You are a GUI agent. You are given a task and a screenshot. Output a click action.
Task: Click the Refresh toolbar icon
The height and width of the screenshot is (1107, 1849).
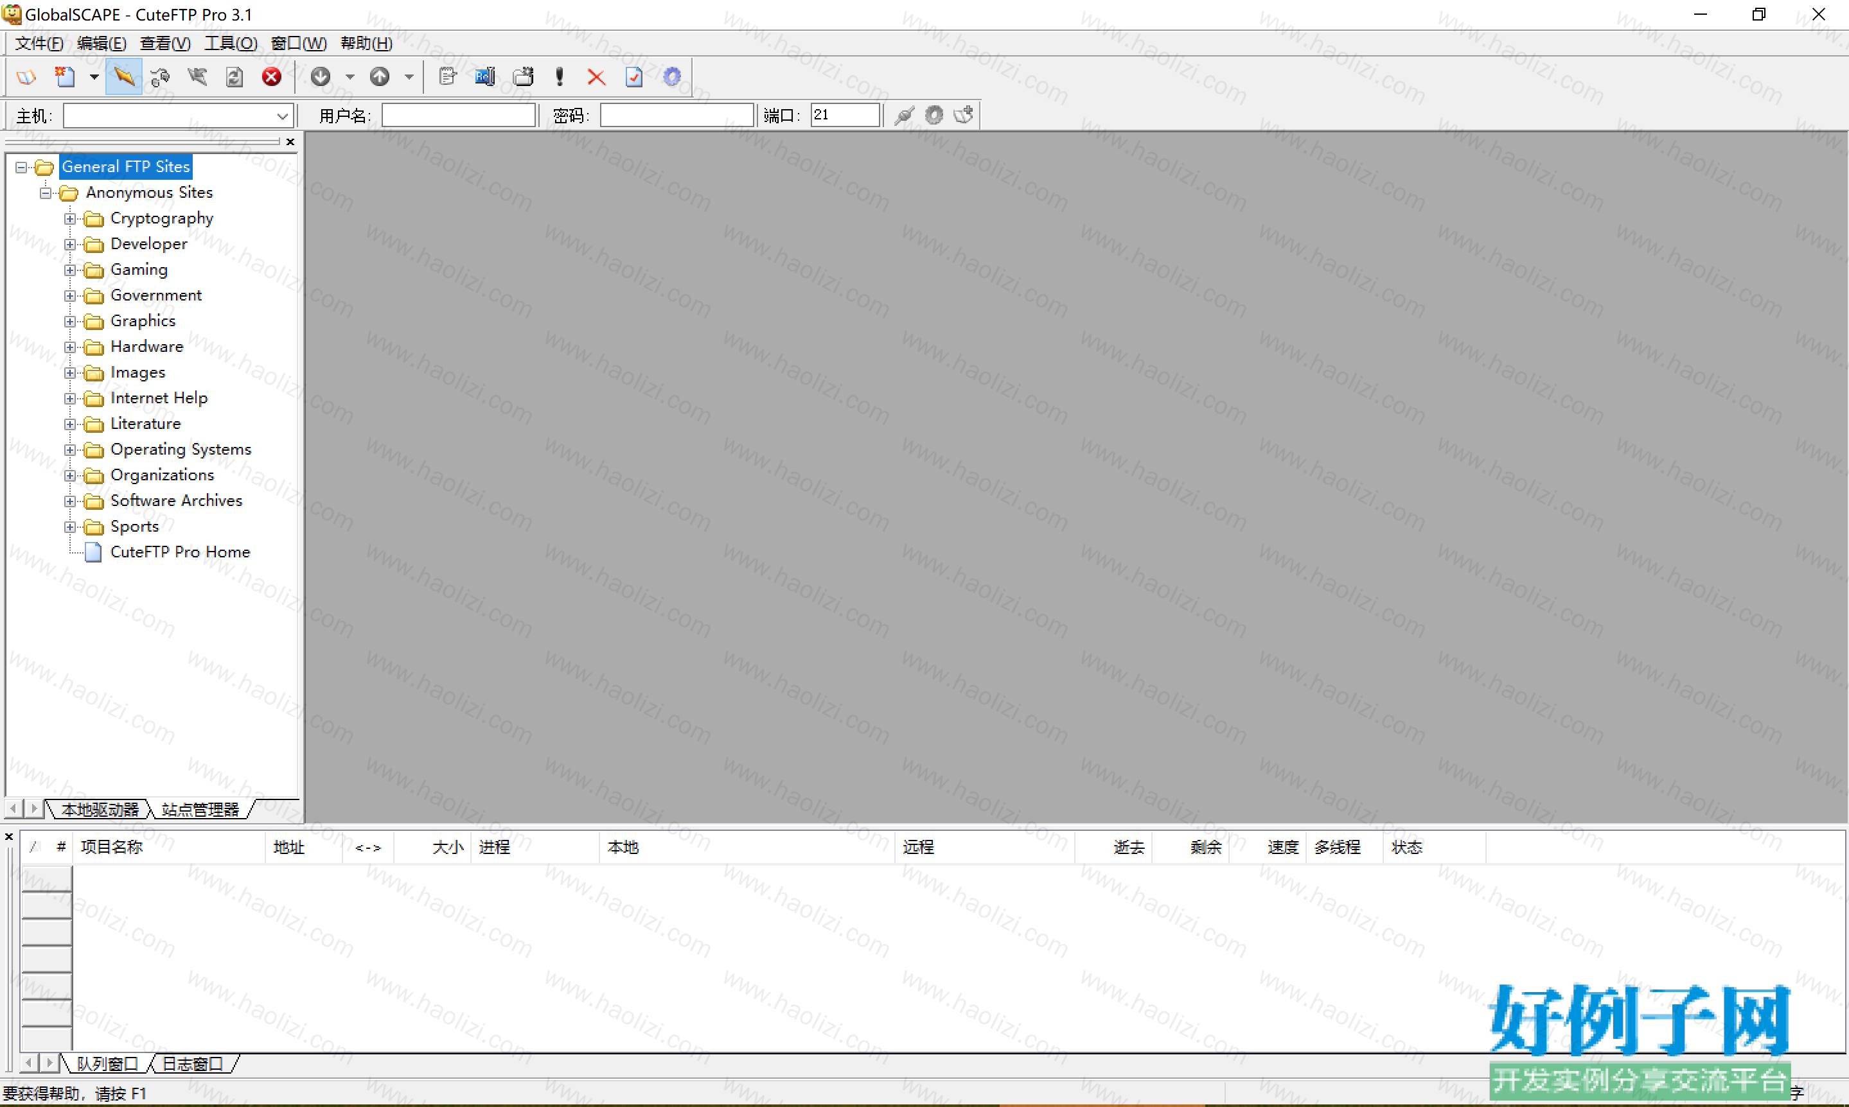(x=234, y=77)
